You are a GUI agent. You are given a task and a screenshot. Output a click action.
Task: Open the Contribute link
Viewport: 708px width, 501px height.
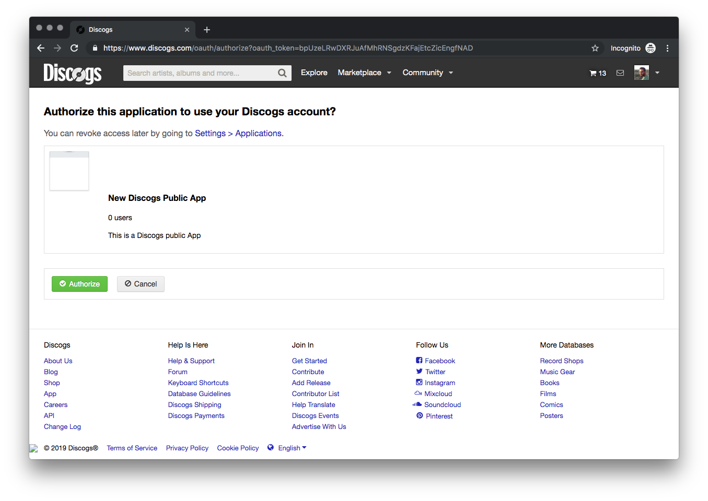click(x=308, y=372)
